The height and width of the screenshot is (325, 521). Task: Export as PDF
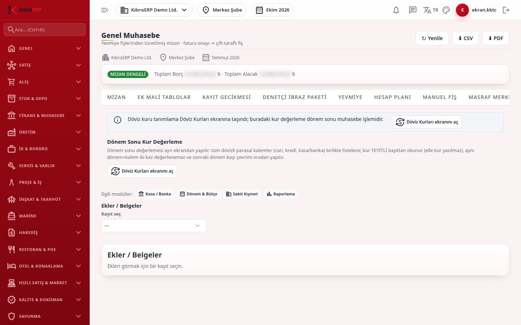[496, 38]
